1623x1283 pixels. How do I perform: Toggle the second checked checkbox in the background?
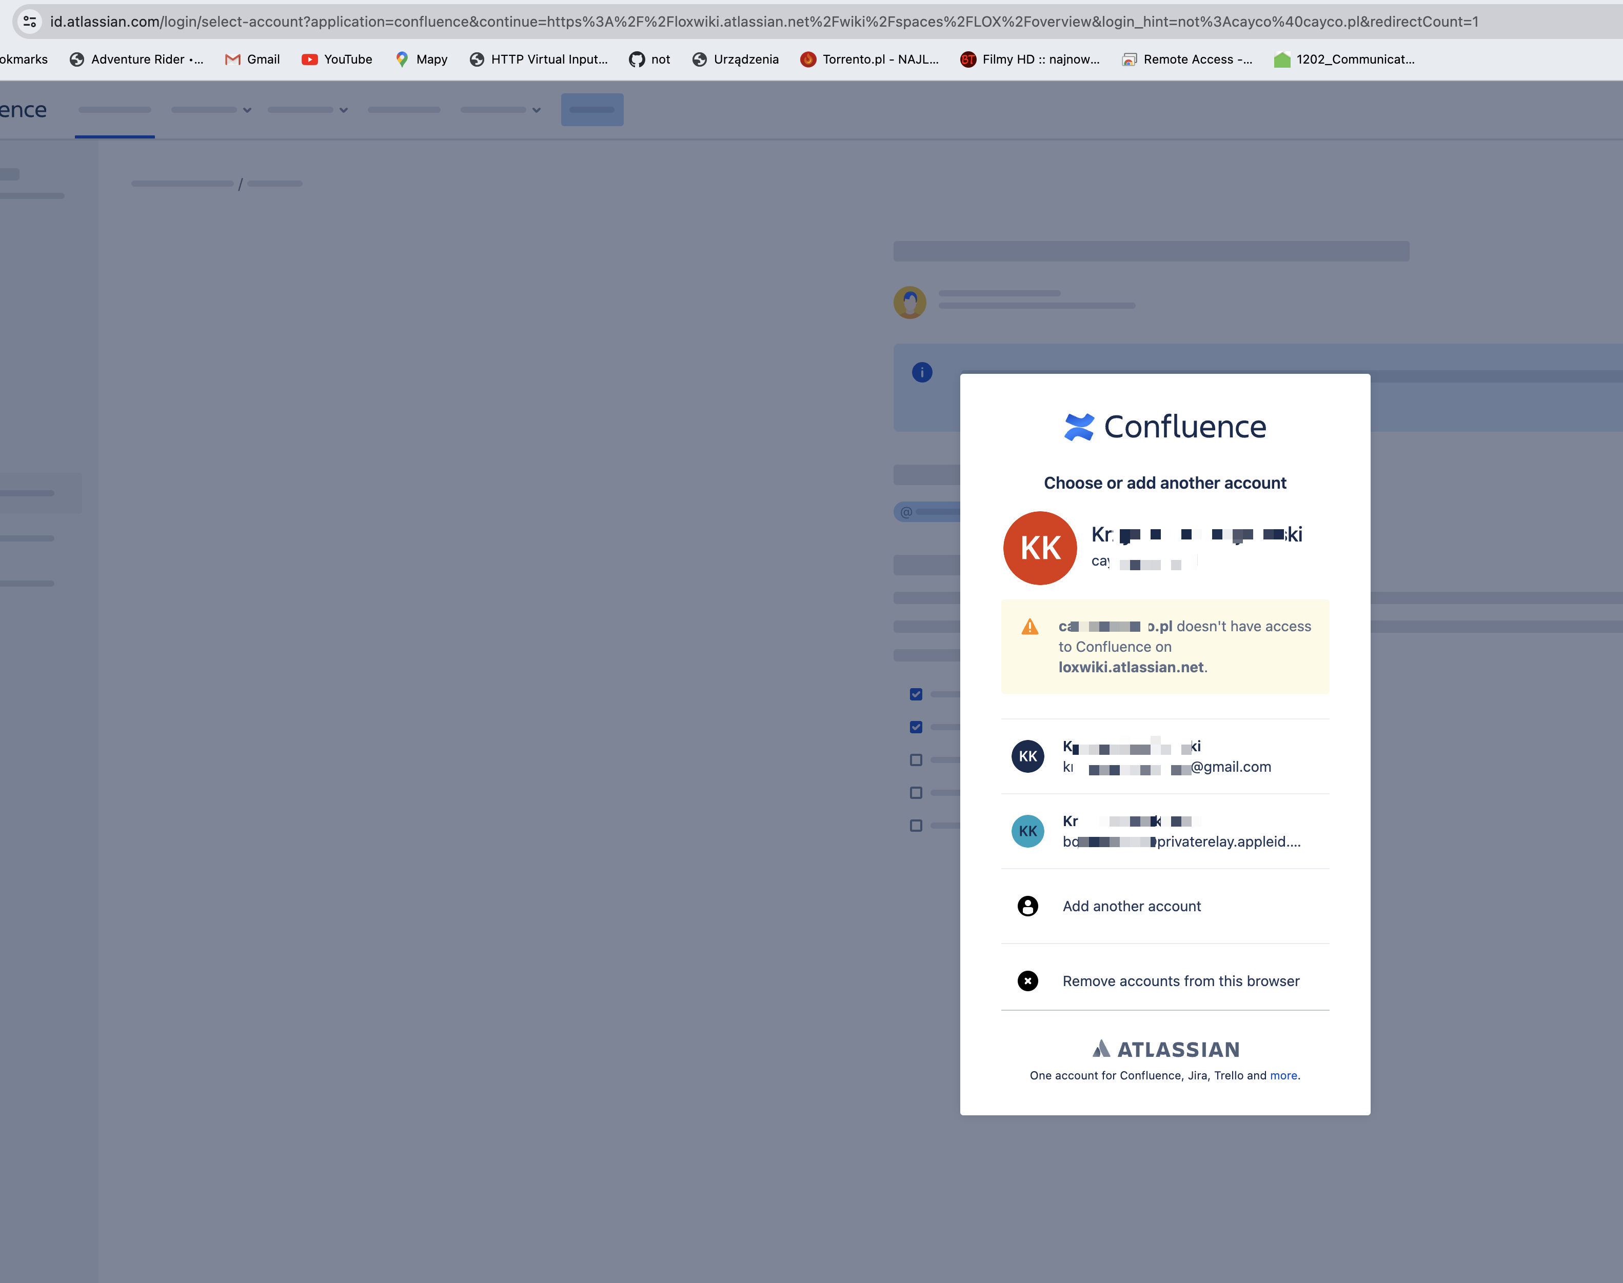(916, 727)
